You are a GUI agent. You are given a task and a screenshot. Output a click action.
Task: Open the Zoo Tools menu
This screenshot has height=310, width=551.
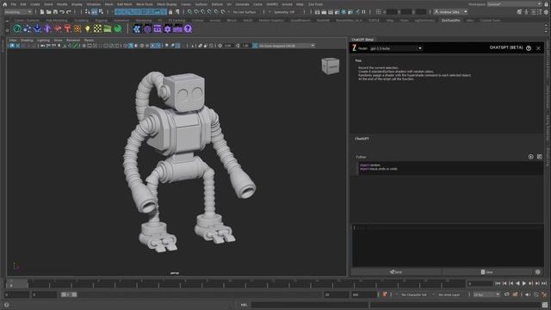click(x=315, y=4)
